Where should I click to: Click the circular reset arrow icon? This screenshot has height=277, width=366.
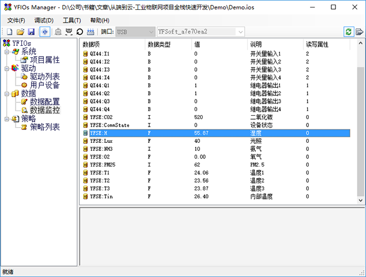[x=80, y=32]
